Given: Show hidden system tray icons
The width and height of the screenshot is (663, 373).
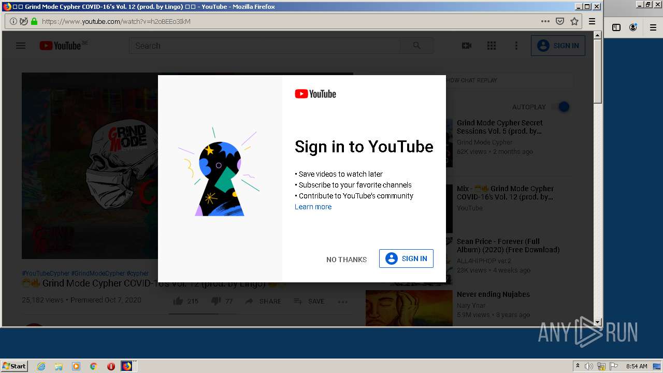Looking at the screenshot, I should click(578, 366).
